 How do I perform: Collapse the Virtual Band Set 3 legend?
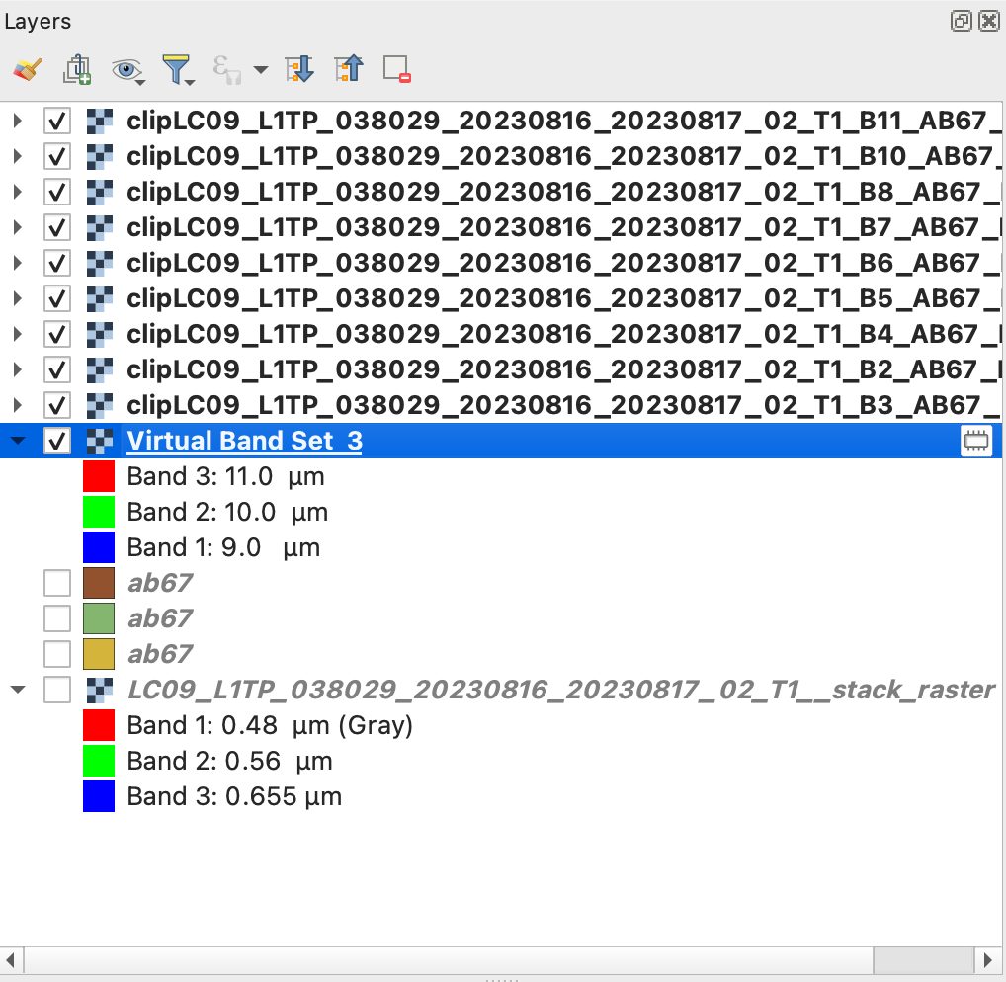[18, 441]
